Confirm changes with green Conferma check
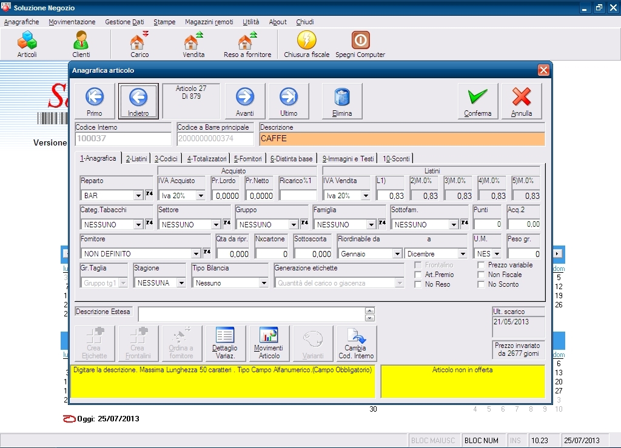Screen dimensions: 621x448 point(478,101)
